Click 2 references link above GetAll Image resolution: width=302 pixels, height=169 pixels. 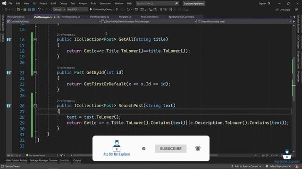click(66, 35)
